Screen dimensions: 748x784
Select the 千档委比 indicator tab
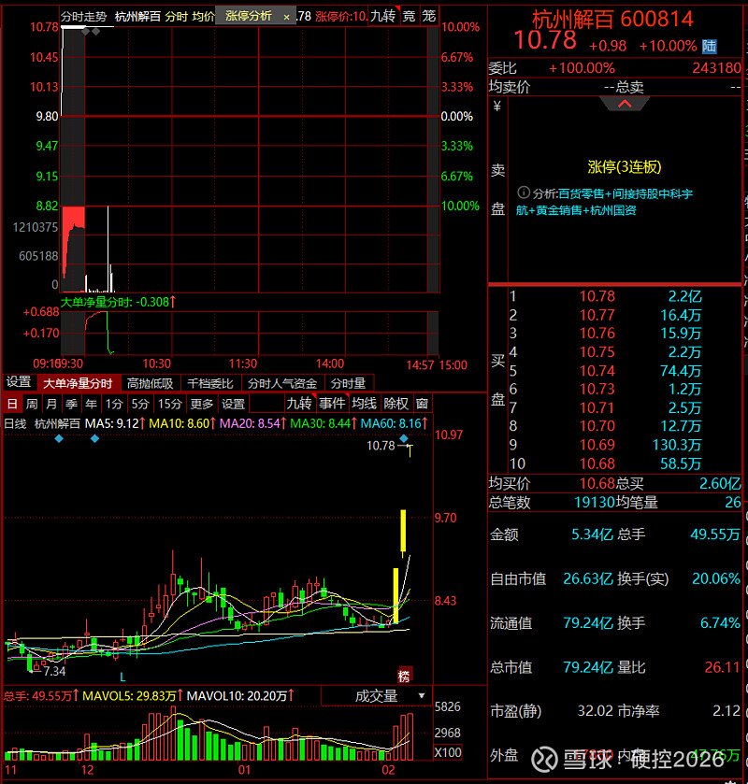click(x=210, y=383)
